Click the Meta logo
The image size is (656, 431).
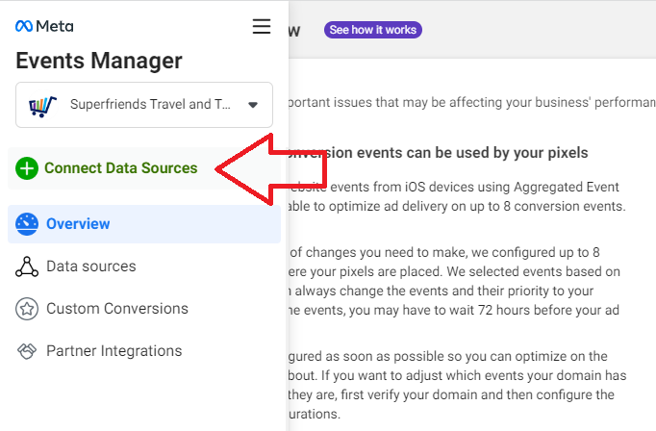click(x=44, y=26)
